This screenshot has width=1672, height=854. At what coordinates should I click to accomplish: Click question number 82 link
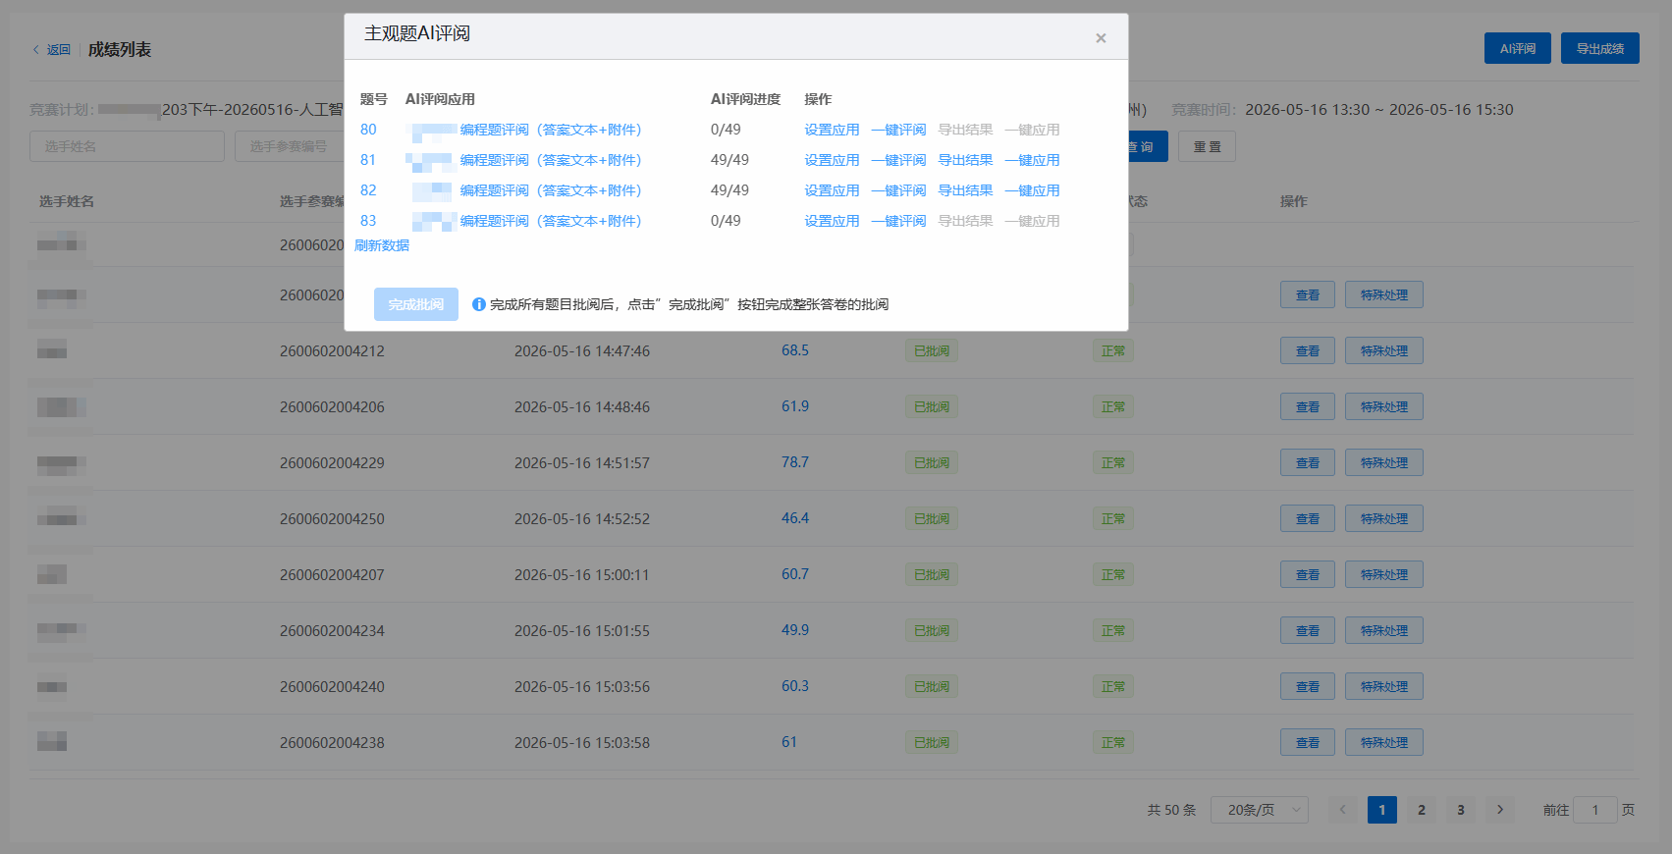(x=368, y=190)
